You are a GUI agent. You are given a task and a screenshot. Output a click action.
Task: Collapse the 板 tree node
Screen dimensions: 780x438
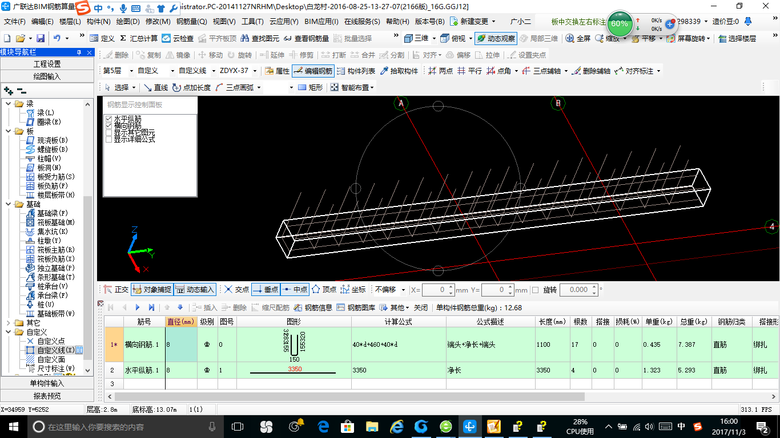9,131
